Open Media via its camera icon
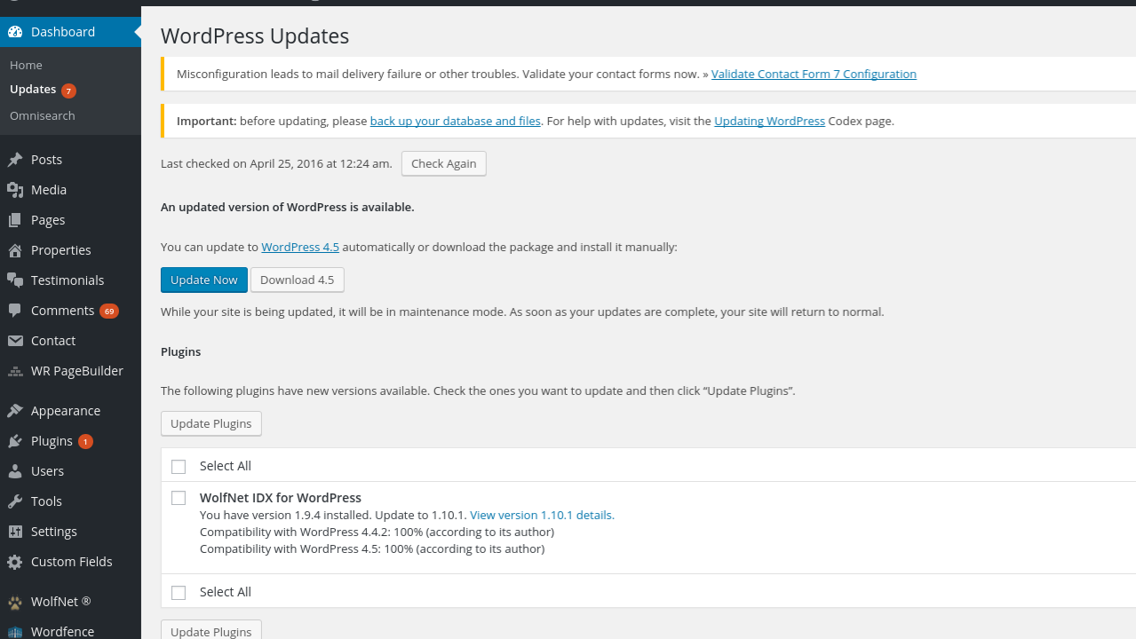The image size is (1136, 639). 15,190
